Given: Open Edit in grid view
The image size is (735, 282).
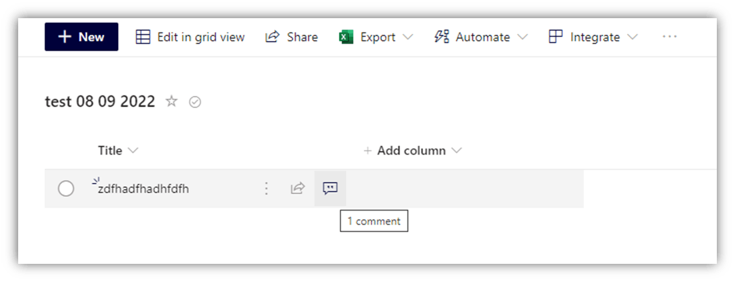Looking at the screenshot, I should (x=190, y=37).
